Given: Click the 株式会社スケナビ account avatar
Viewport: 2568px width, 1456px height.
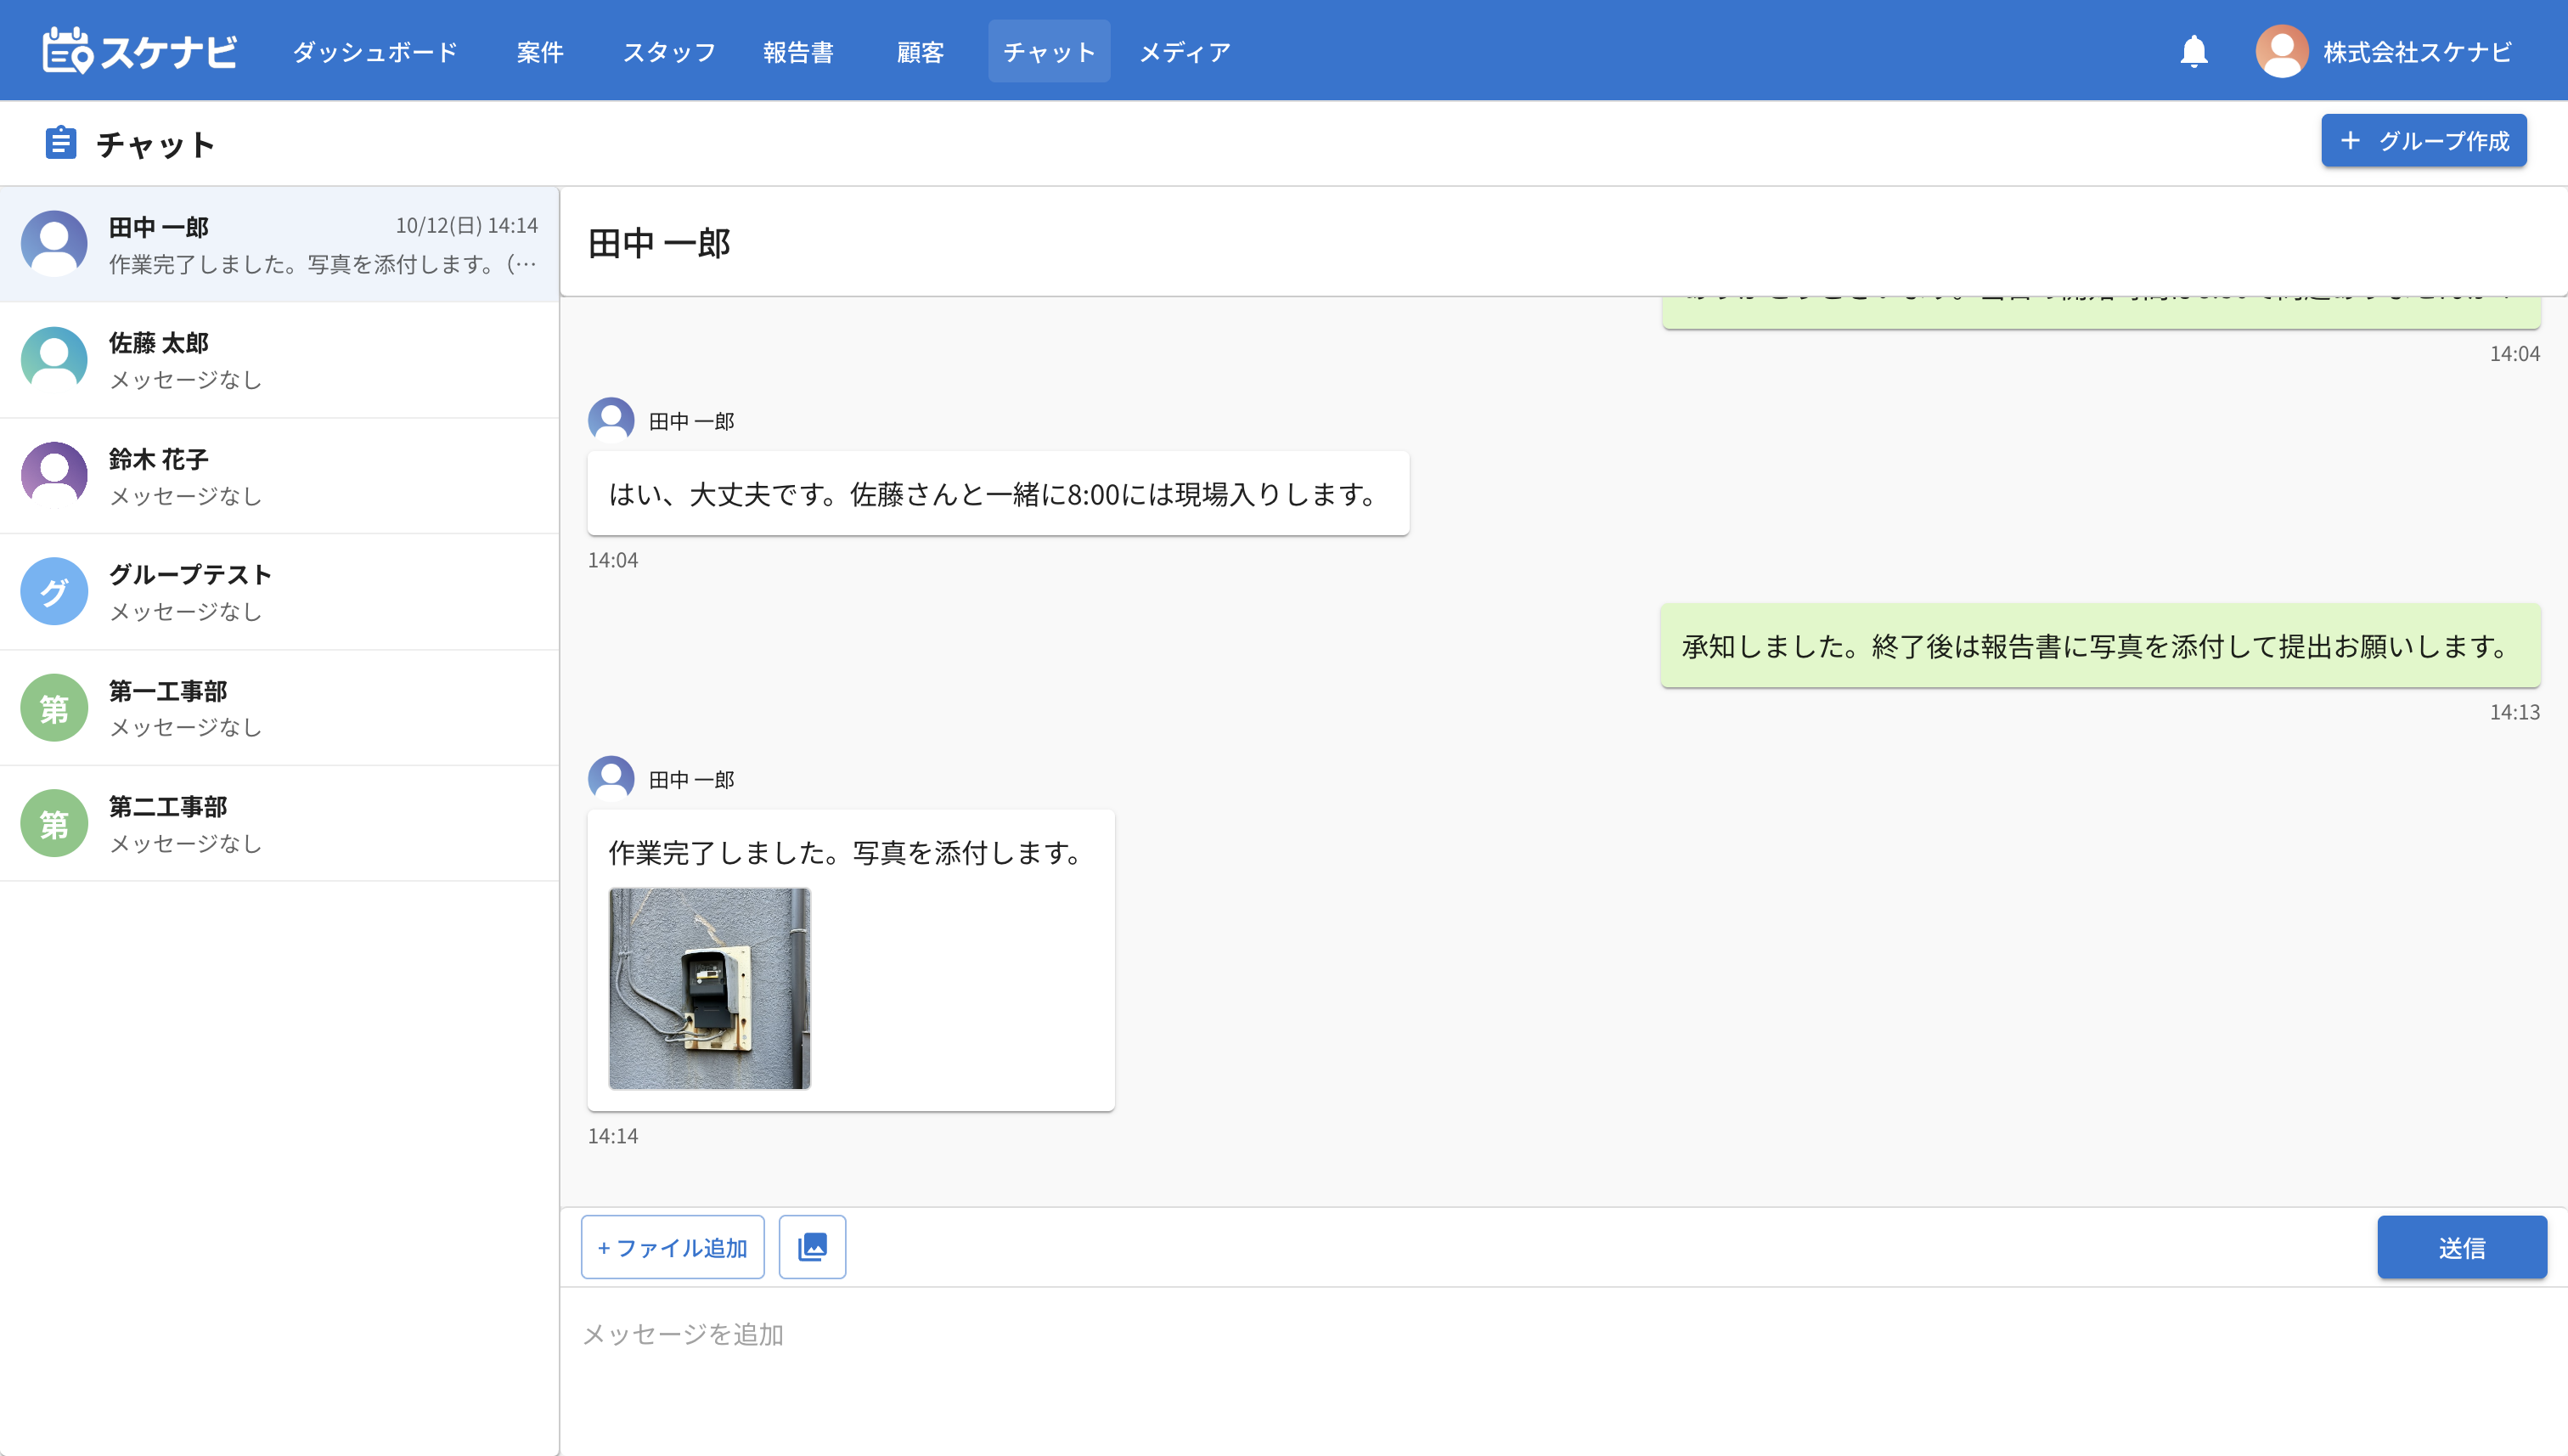Looking at the screenshot, I should click(x=2281, y=51).
